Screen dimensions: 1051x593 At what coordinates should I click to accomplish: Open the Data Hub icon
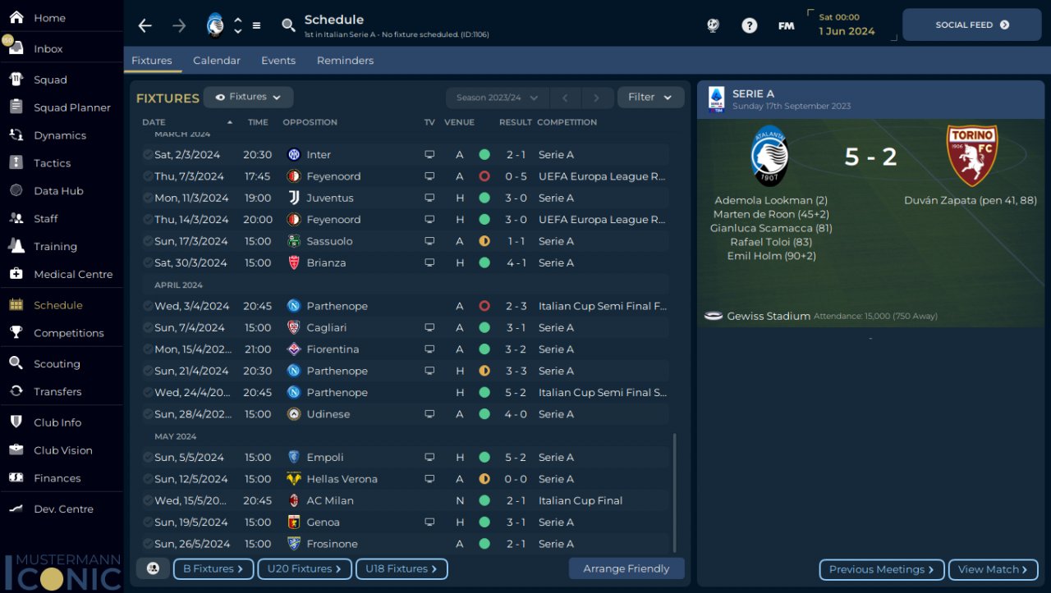tap(16, 190)
